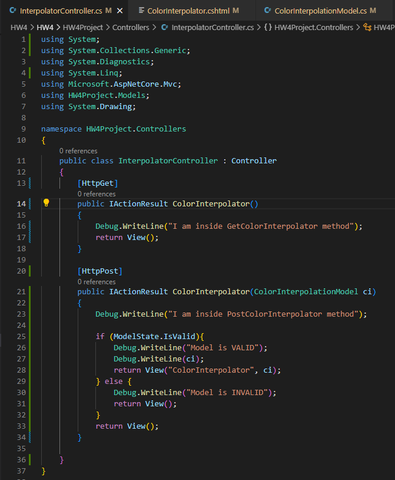Viewport: 395px width, 480px height.
Task: Click the lightbulb quick-fix icon on line 14
Action: click(x=46, y=203)
